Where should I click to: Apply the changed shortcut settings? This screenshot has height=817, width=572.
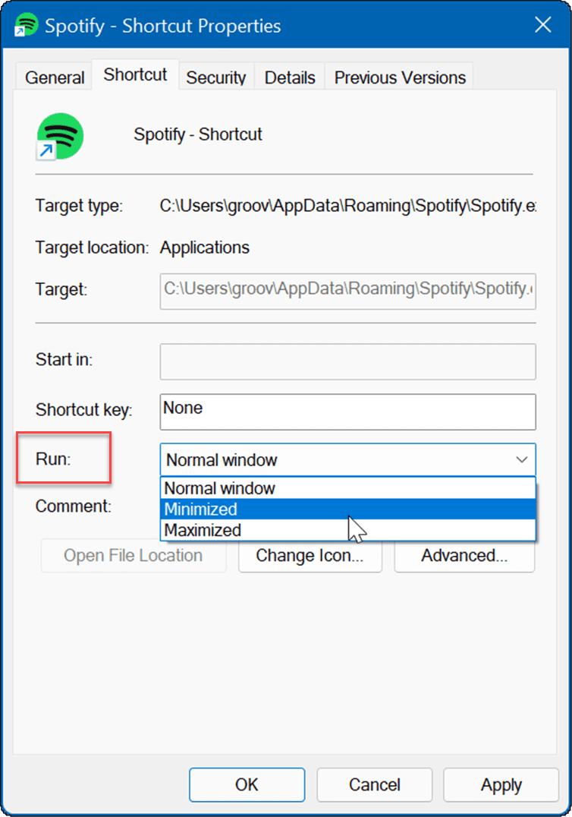coord(501,784)
